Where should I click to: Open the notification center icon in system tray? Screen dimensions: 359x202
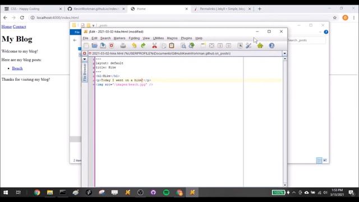351,192
